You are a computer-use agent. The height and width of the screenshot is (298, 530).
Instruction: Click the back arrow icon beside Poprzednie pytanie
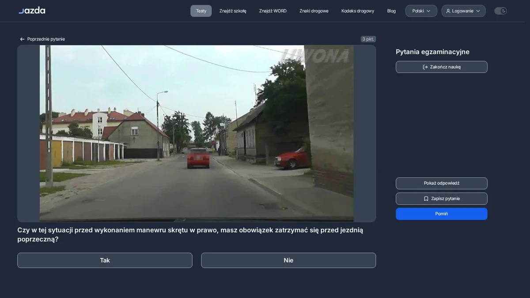click(x=22, y=39)
